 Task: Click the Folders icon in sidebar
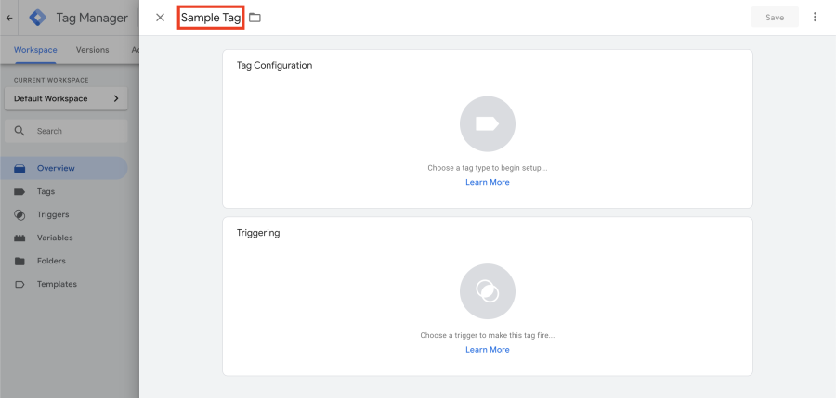tap(20, 261)
